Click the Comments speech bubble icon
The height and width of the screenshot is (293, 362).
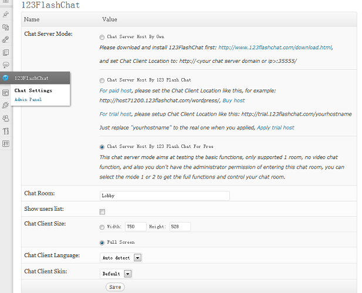(x=6, y=65)
